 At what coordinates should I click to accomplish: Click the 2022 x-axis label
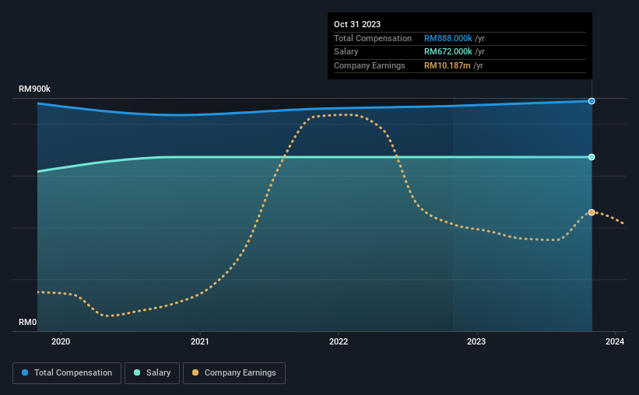pyautogui.click(x=339, y=341)
